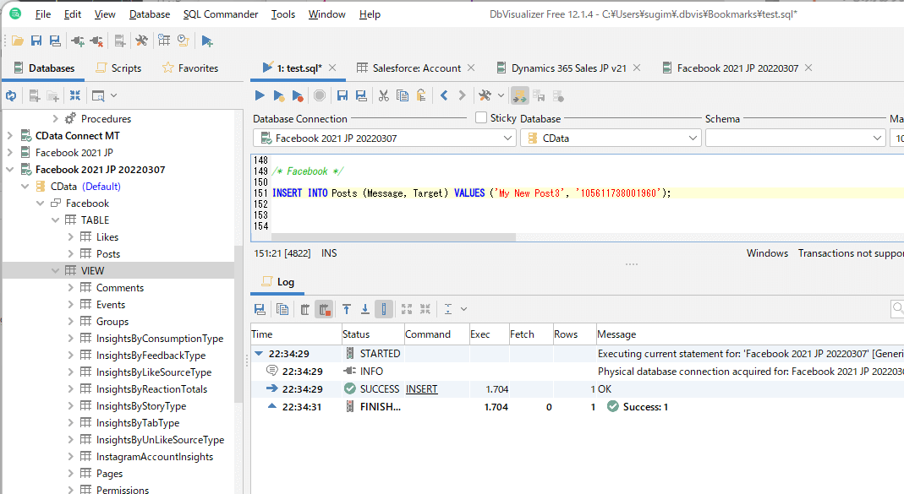The height and width of the screenshot is (494, 904).
Task: Click the scissors Cut icon in editor toolbar
Action: click(383, 95)
